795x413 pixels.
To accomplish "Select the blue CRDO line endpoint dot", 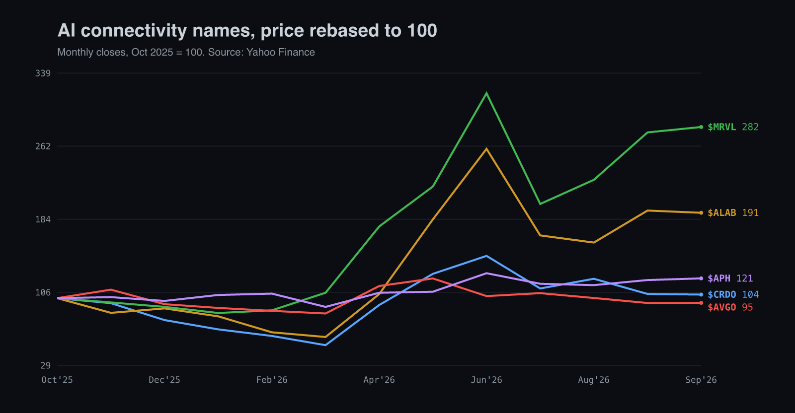I will pyautogui.click(x=701, y=295).
